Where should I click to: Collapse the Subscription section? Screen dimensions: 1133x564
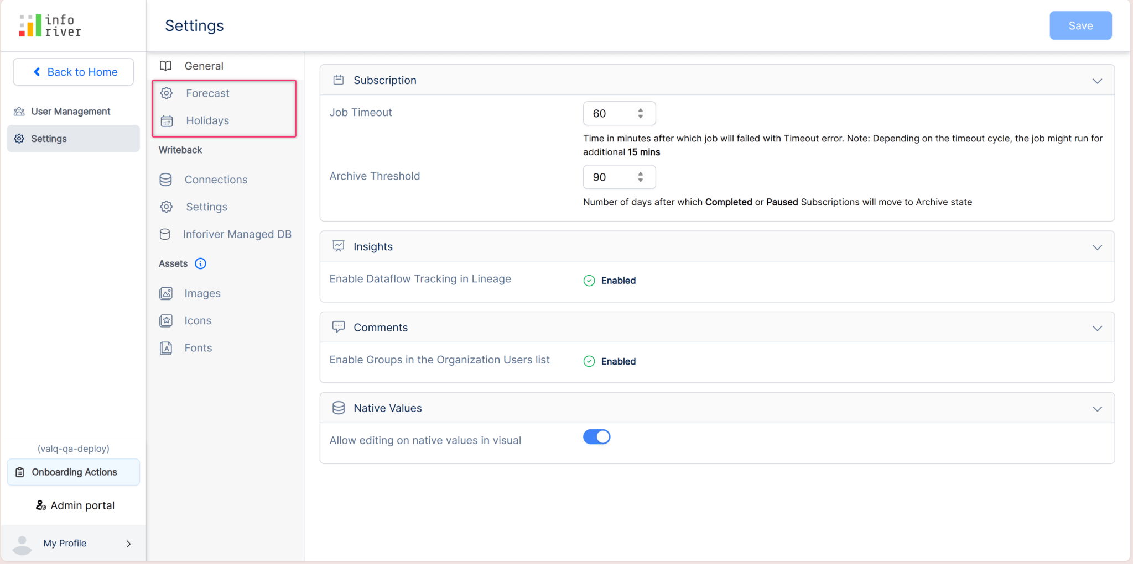pos(1098,81)
